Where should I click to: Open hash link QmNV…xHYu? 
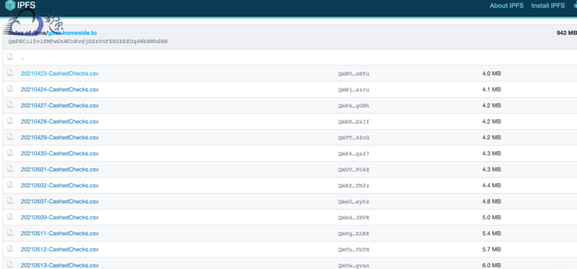pos(353,74)
